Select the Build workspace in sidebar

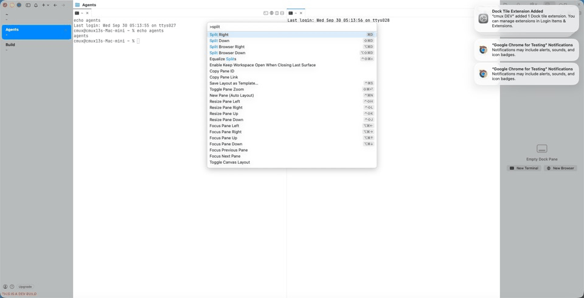(36, 47)
